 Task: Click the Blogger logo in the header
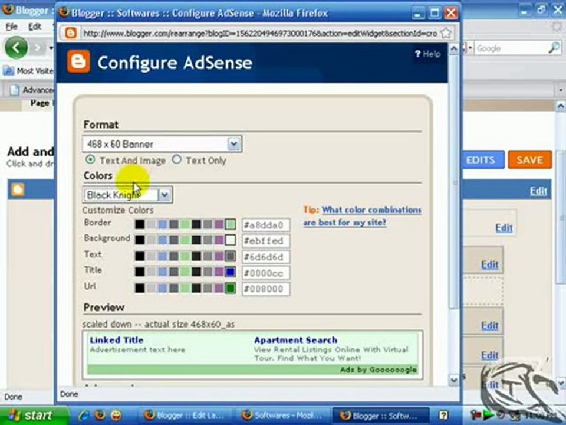pyautogui.click(x=78, y=62)
